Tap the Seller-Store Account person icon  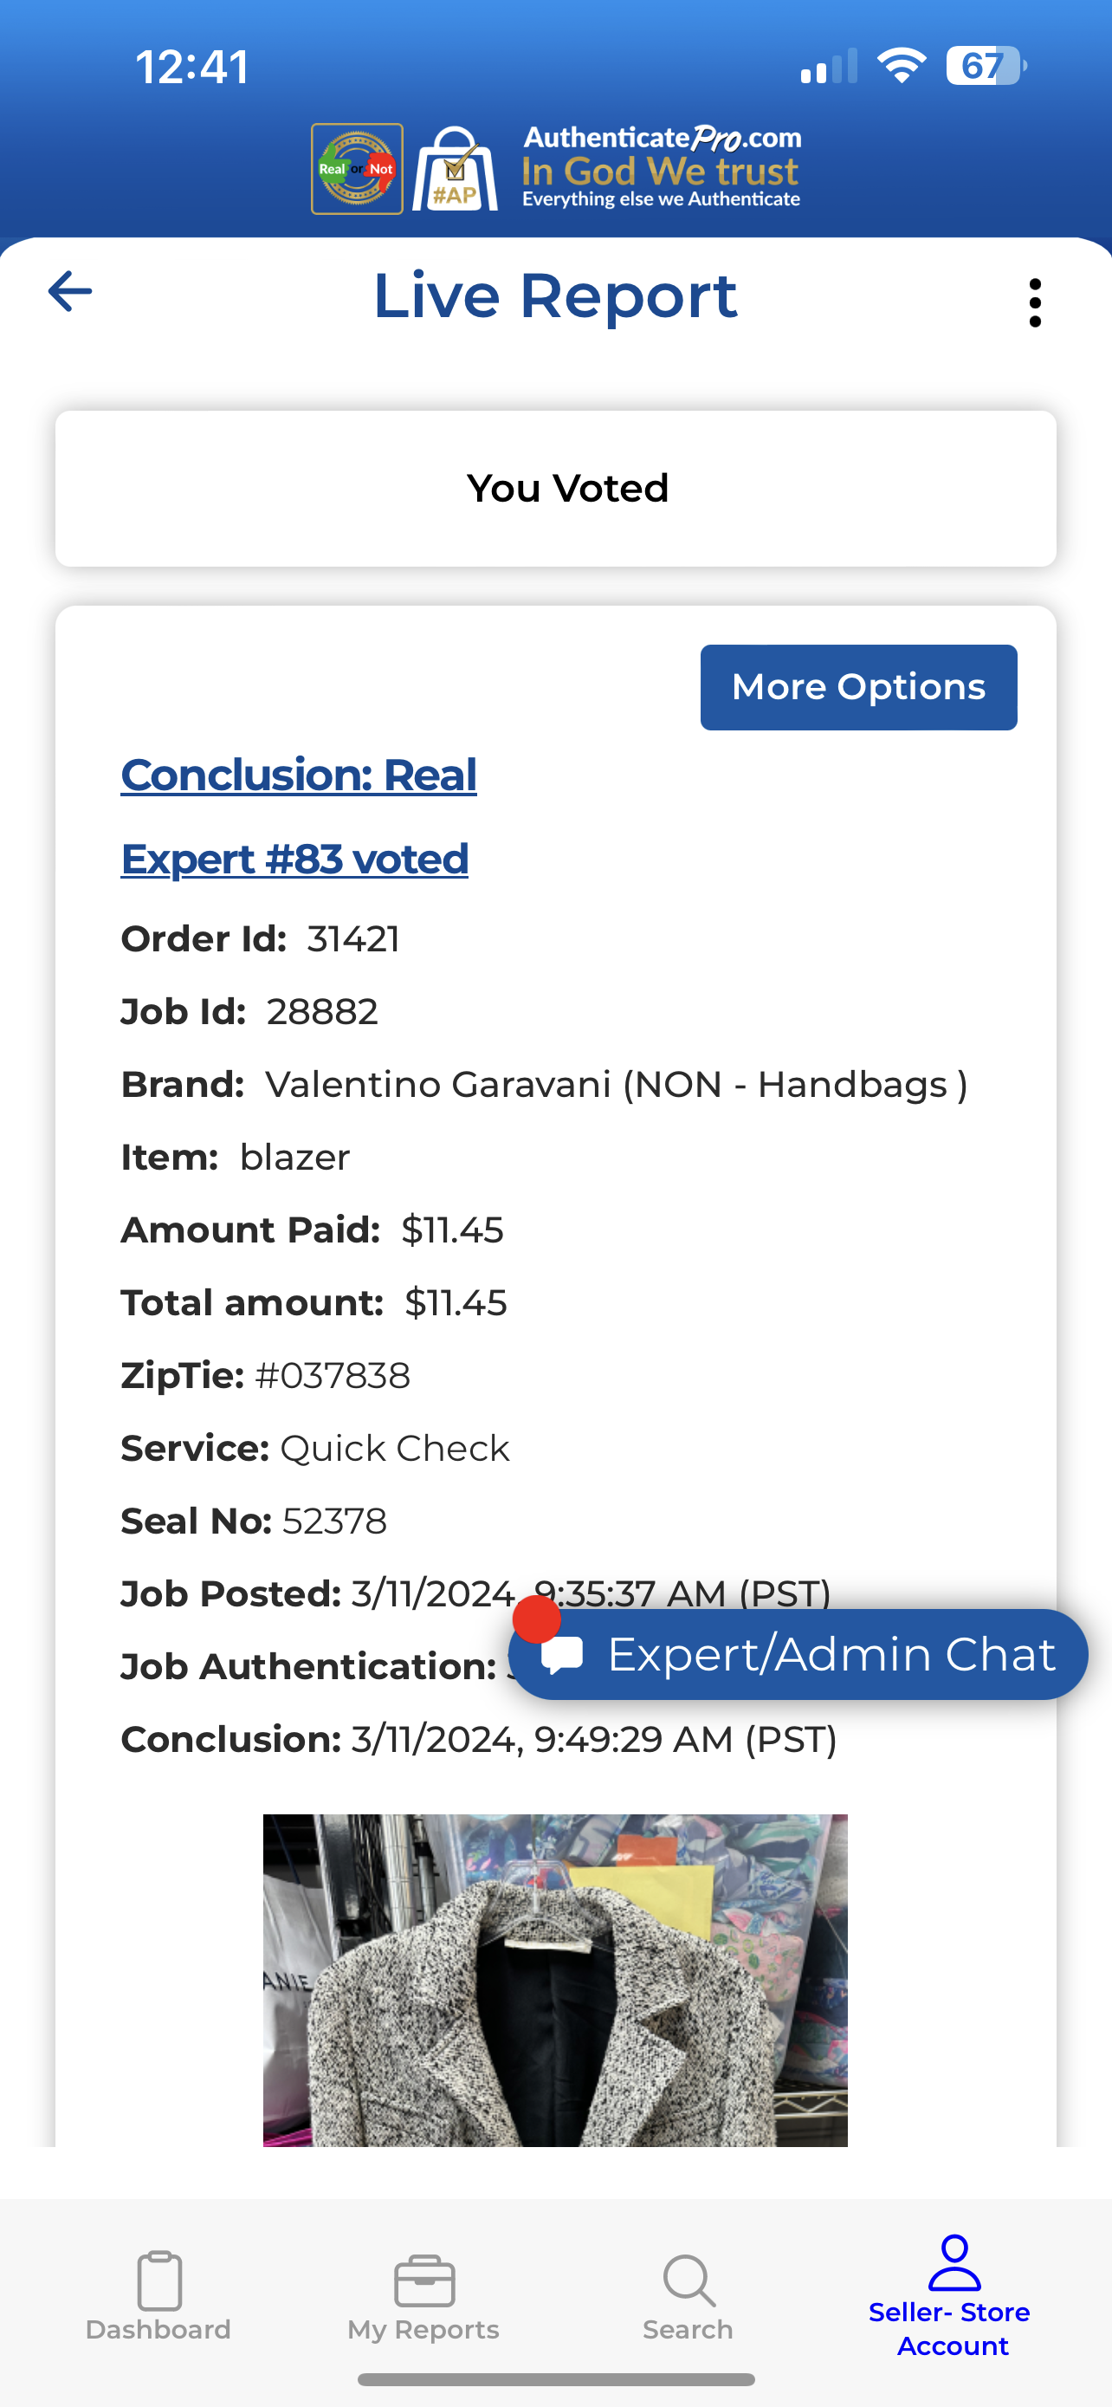click(954, 2263)
